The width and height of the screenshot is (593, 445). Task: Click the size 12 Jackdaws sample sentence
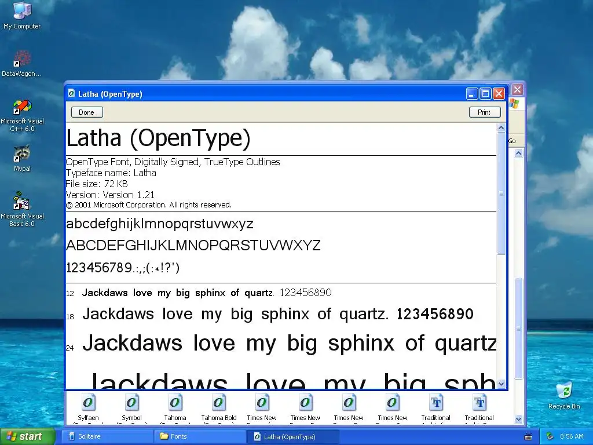coord(207,293)
